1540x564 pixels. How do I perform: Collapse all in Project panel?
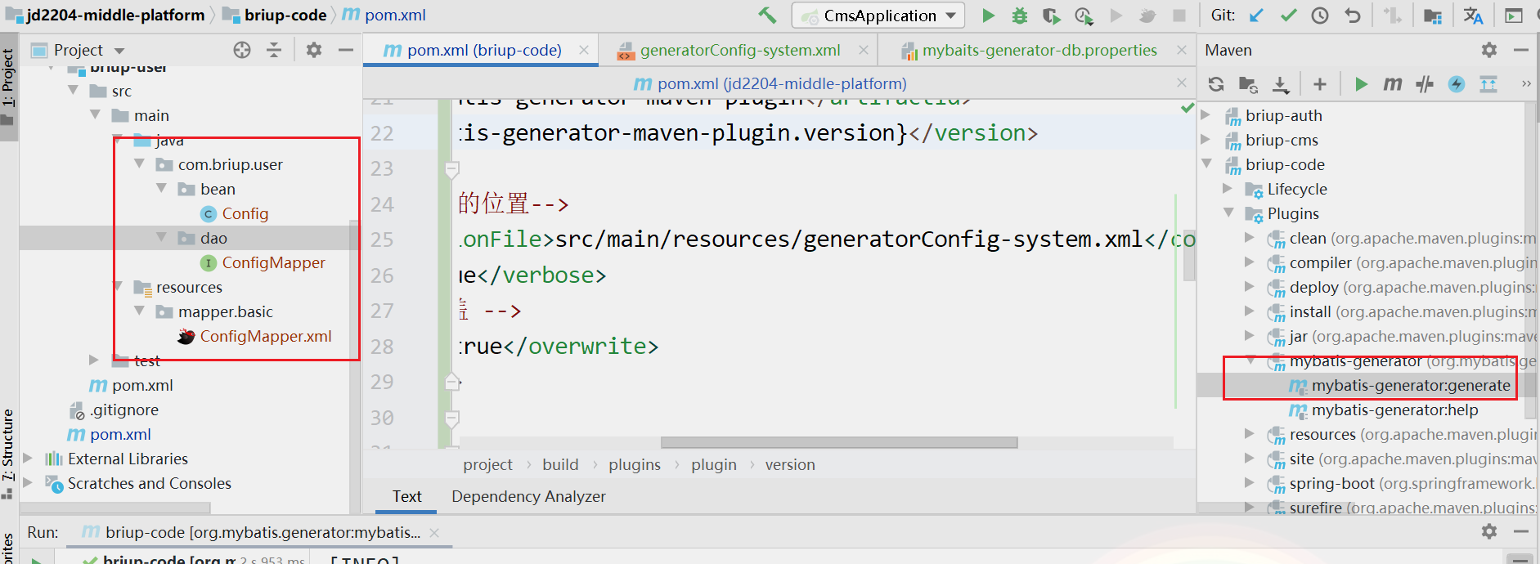pos(274,50)
